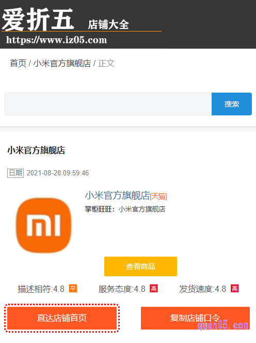256x343 pixels.
Task: Click the 高 badge beside 发货速度
Action: pos(235,289)
